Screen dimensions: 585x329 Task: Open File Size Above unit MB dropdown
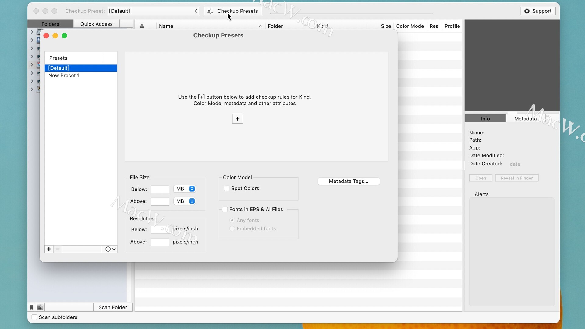184,201
